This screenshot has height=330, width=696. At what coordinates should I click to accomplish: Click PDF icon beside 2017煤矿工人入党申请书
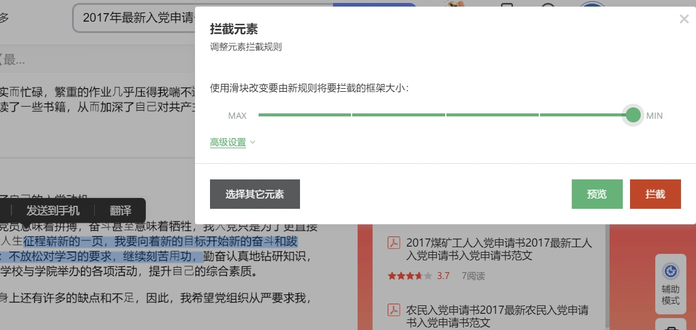tap(394, 243)
